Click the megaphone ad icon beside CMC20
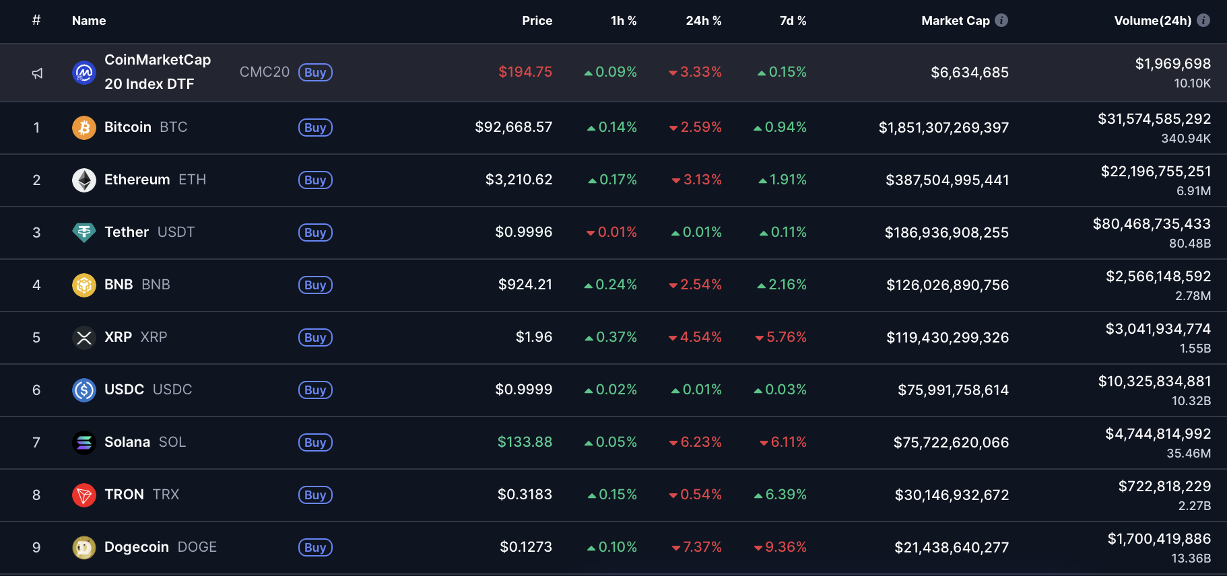The height and width of the screenshot is (576, 1227). click(38, 73)
